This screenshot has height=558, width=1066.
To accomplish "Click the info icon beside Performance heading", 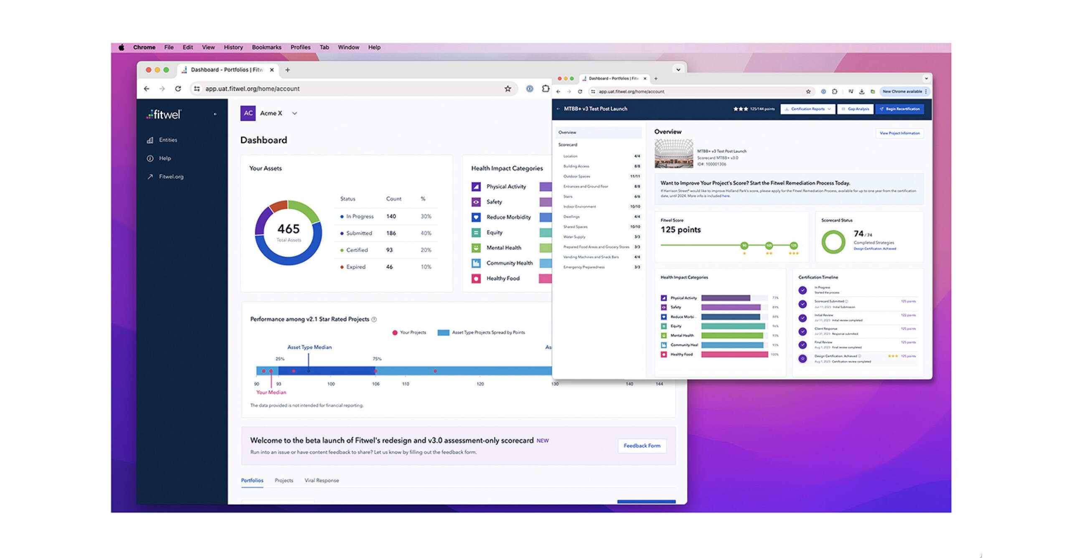I will [x=374, y=320].
